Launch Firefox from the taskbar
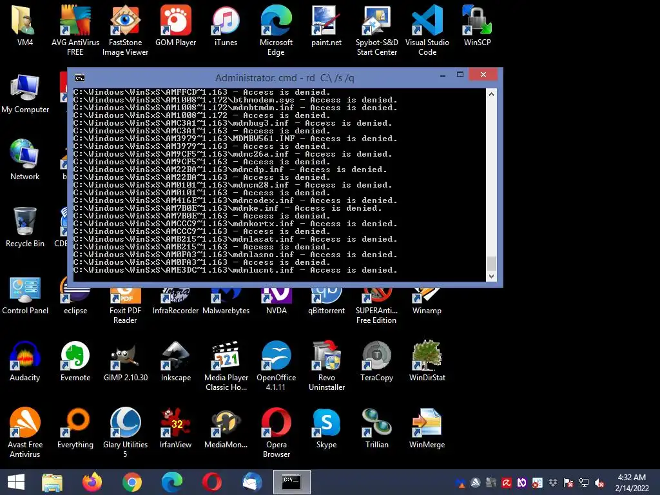The width and height of the screenshot is (660, 495). (92, 482)
